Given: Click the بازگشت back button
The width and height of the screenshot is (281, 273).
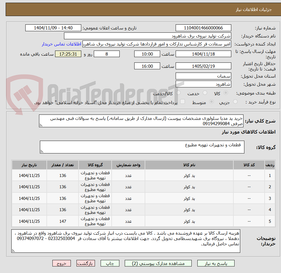Looking at the screenshot, I should coord(86,263).
